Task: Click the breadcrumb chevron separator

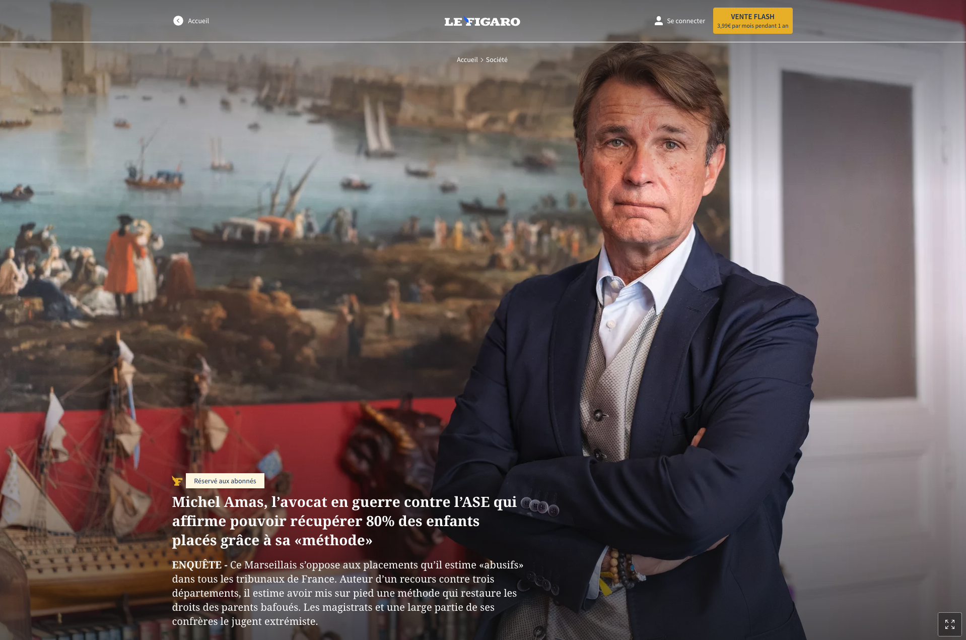Action: coord(481,59)
